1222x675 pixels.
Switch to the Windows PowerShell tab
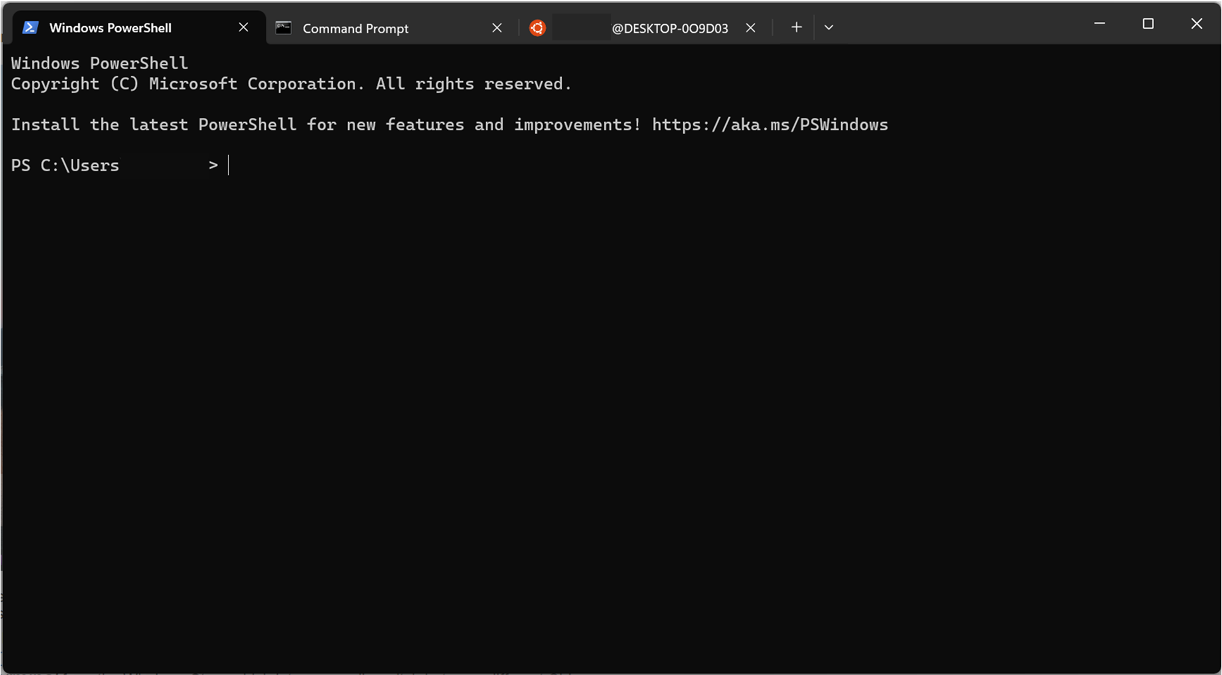coord(110,27)
